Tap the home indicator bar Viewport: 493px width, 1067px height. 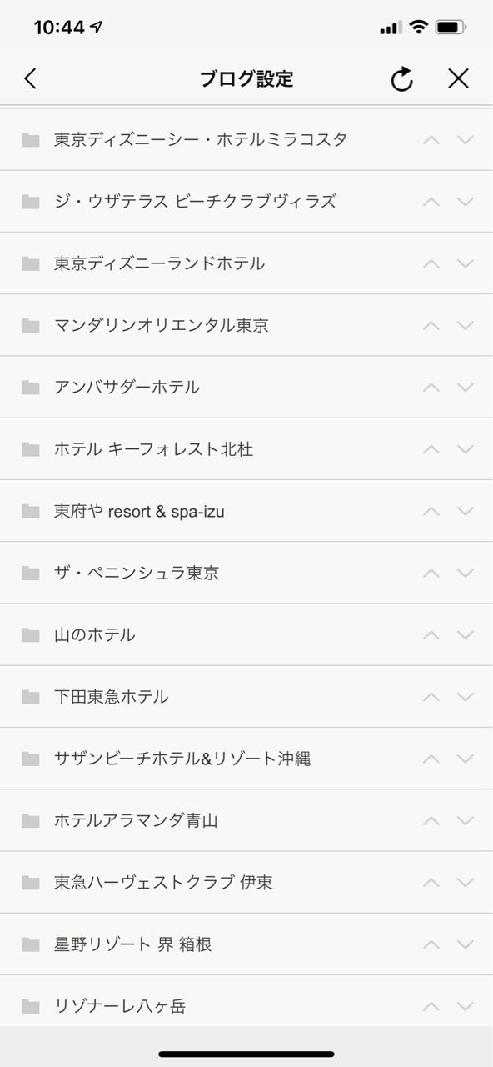(x=246, y=1054)
